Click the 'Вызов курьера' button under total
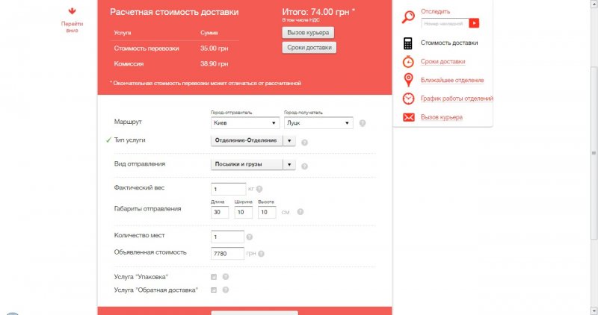Viewport: 598px width, 315px height. point(308,33)
